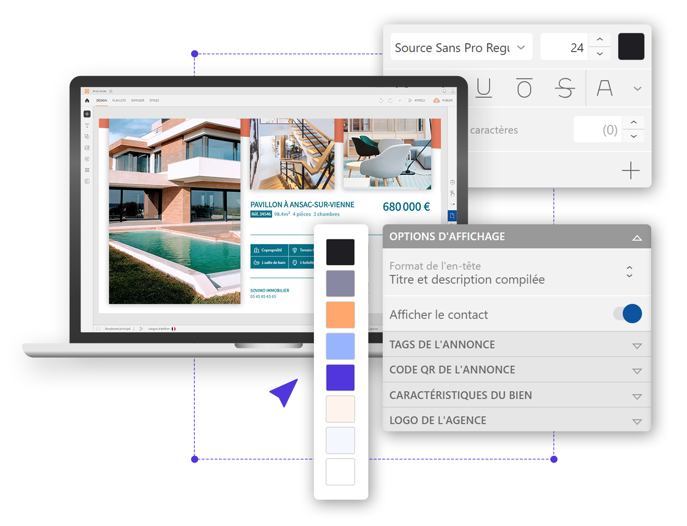Viewport: 687px width, 526px height.
Task: Select the Text tool in left sidebar
Action: 87,125
